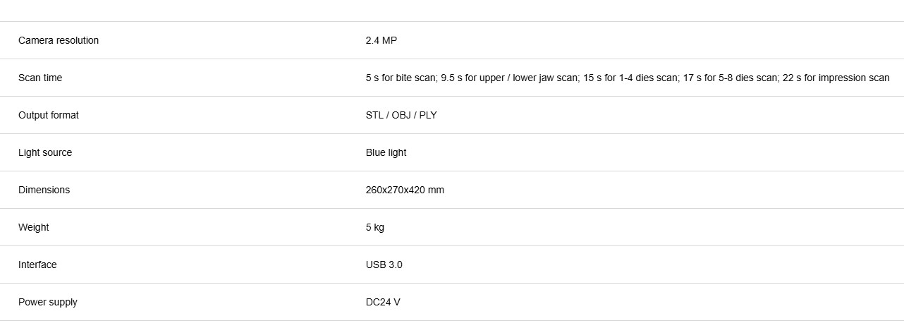Click the Dimensions row label
The width and height of the screenshot is (904, 328).
click(x=44, y=190)
